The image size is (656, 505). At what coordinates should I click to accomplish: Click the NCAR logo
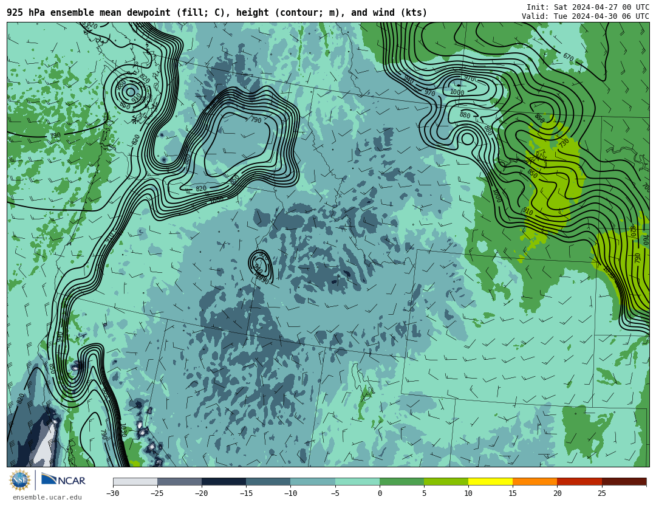(63, 480)
